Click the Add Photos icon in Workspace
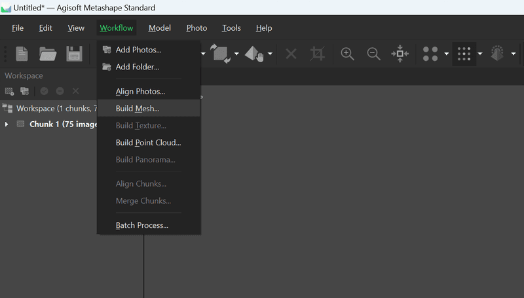Image resolution: width=524 pixels, height=298 pixels. pyautogui.click(x=24, y=91)
